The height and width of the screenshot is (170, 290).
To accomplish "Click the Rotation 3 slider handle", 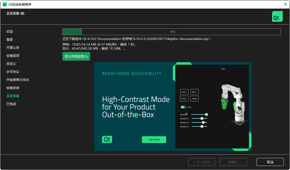I will point(203,123).
